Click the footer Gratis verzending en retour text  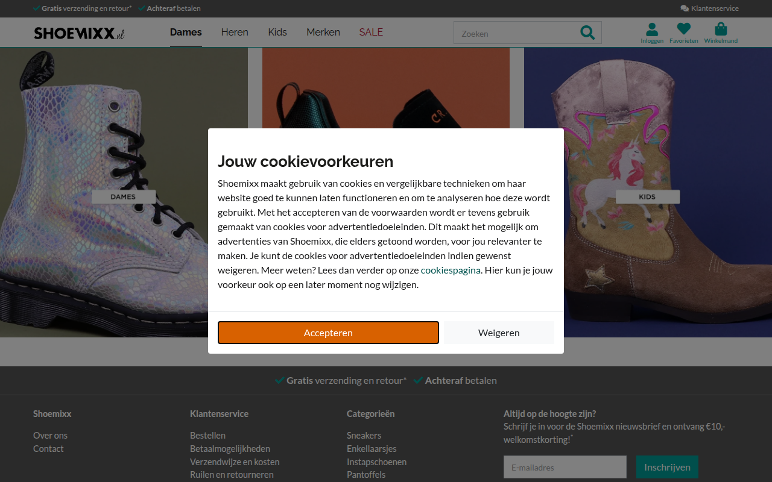(x=347, y=380)
